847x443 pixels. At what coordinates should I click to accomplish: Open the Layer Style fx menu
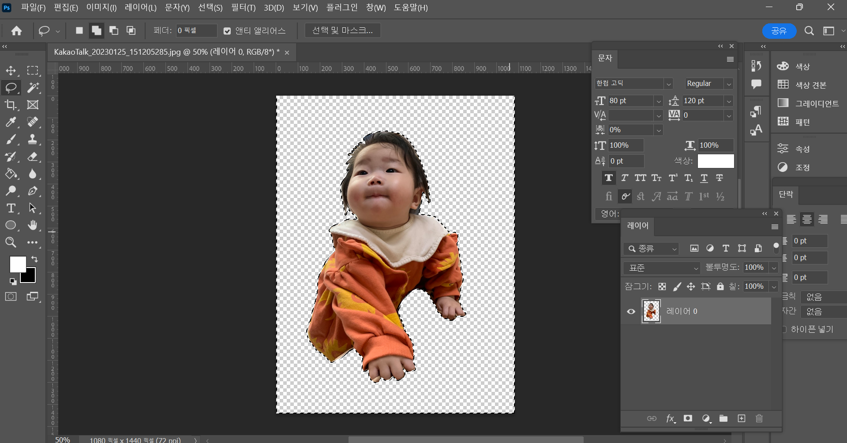pos(671,418)
